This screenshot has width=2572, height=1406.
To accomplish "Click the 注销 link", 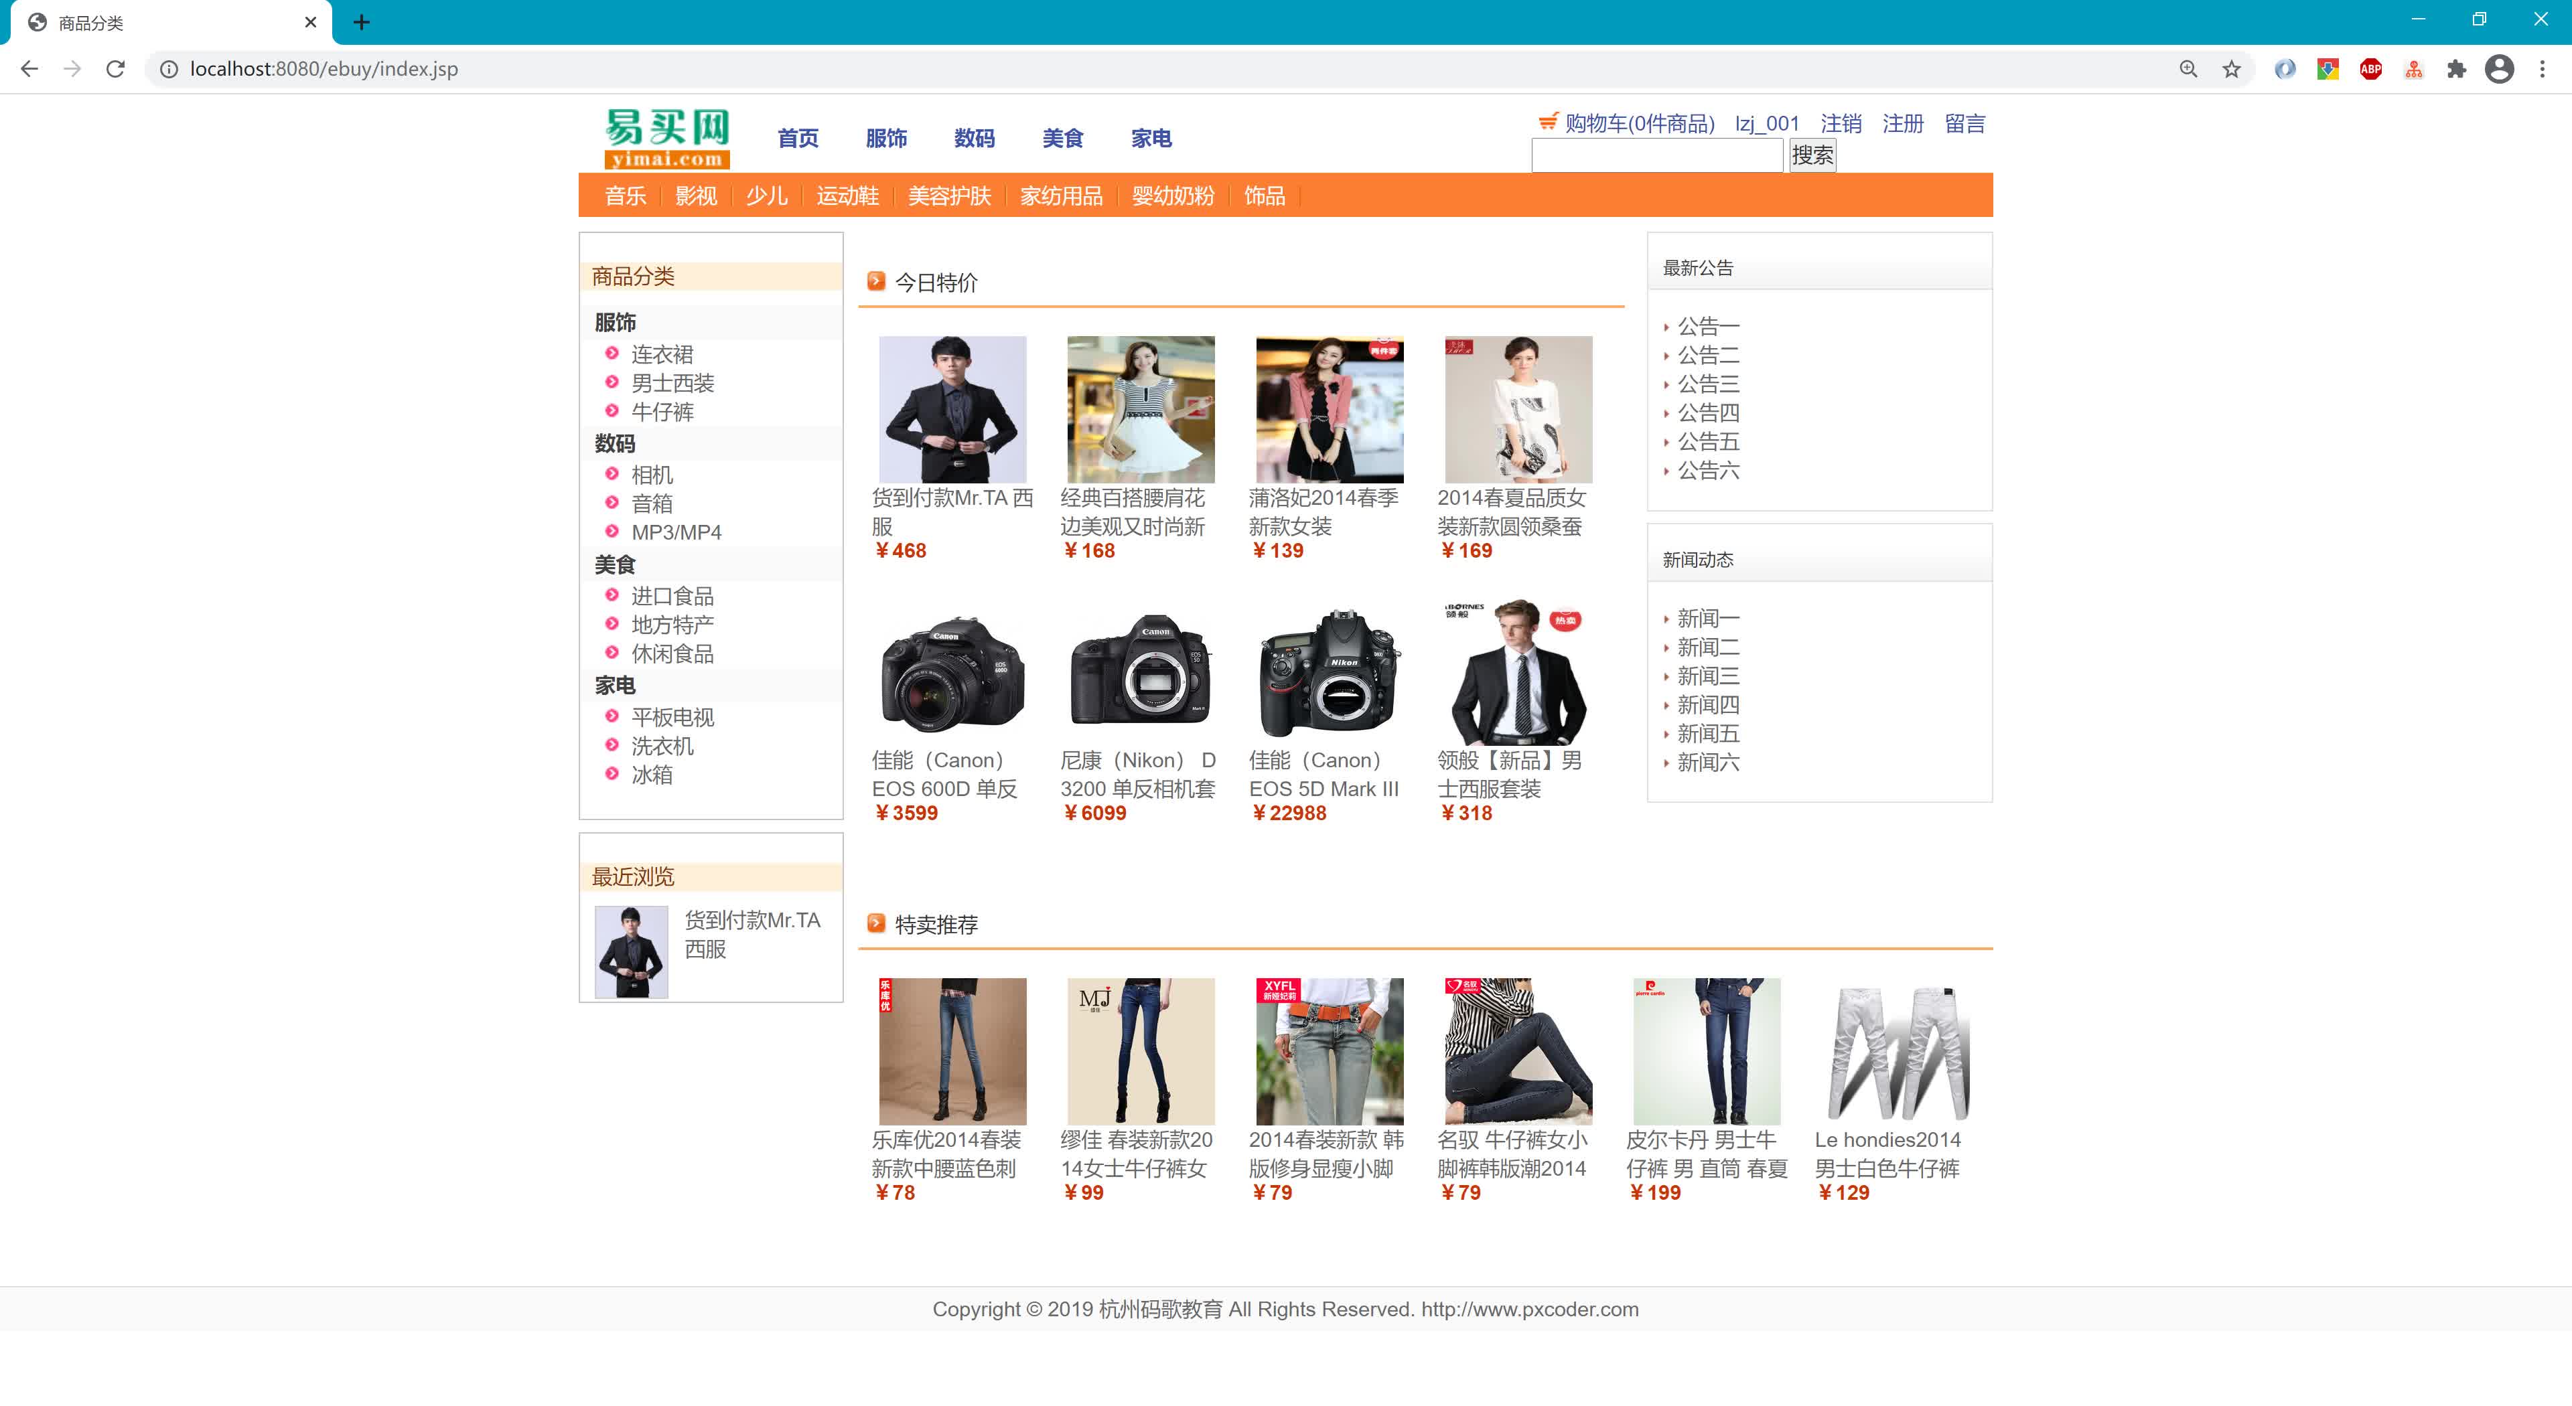I will tap(1841, 123).
